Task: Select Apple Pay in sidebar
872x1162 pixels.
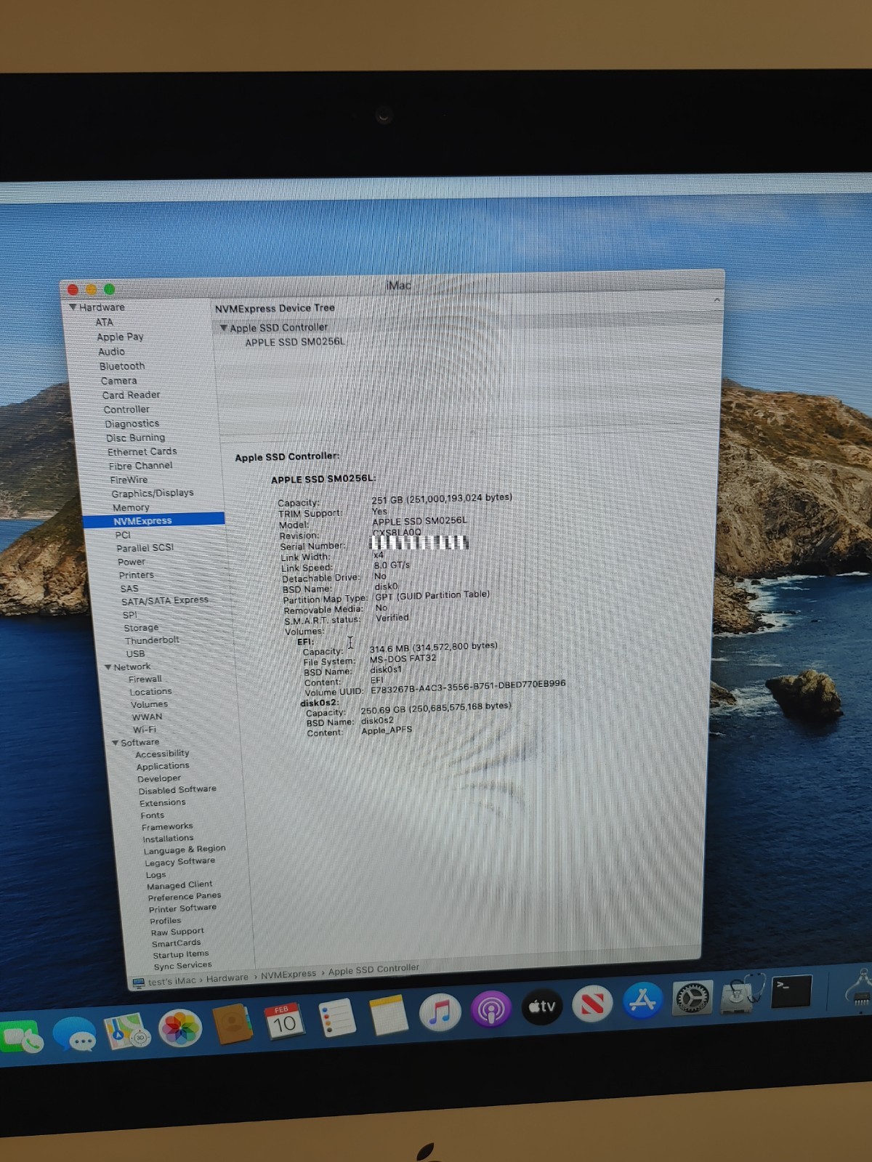Action: (x=120, y=336)
